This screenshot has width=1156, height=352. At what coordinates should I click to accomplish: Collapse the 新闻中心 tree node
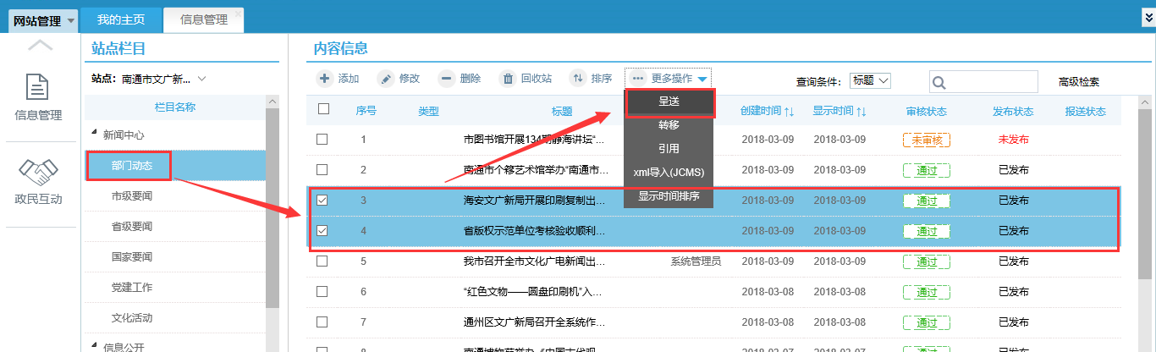(x=95, y=134)
